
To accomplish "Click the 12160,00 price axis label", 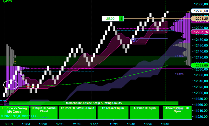I will 201,45.
